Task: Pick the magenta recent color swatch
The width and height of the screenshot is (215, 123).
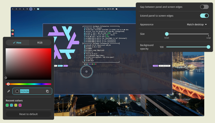Action: point(20,105)
